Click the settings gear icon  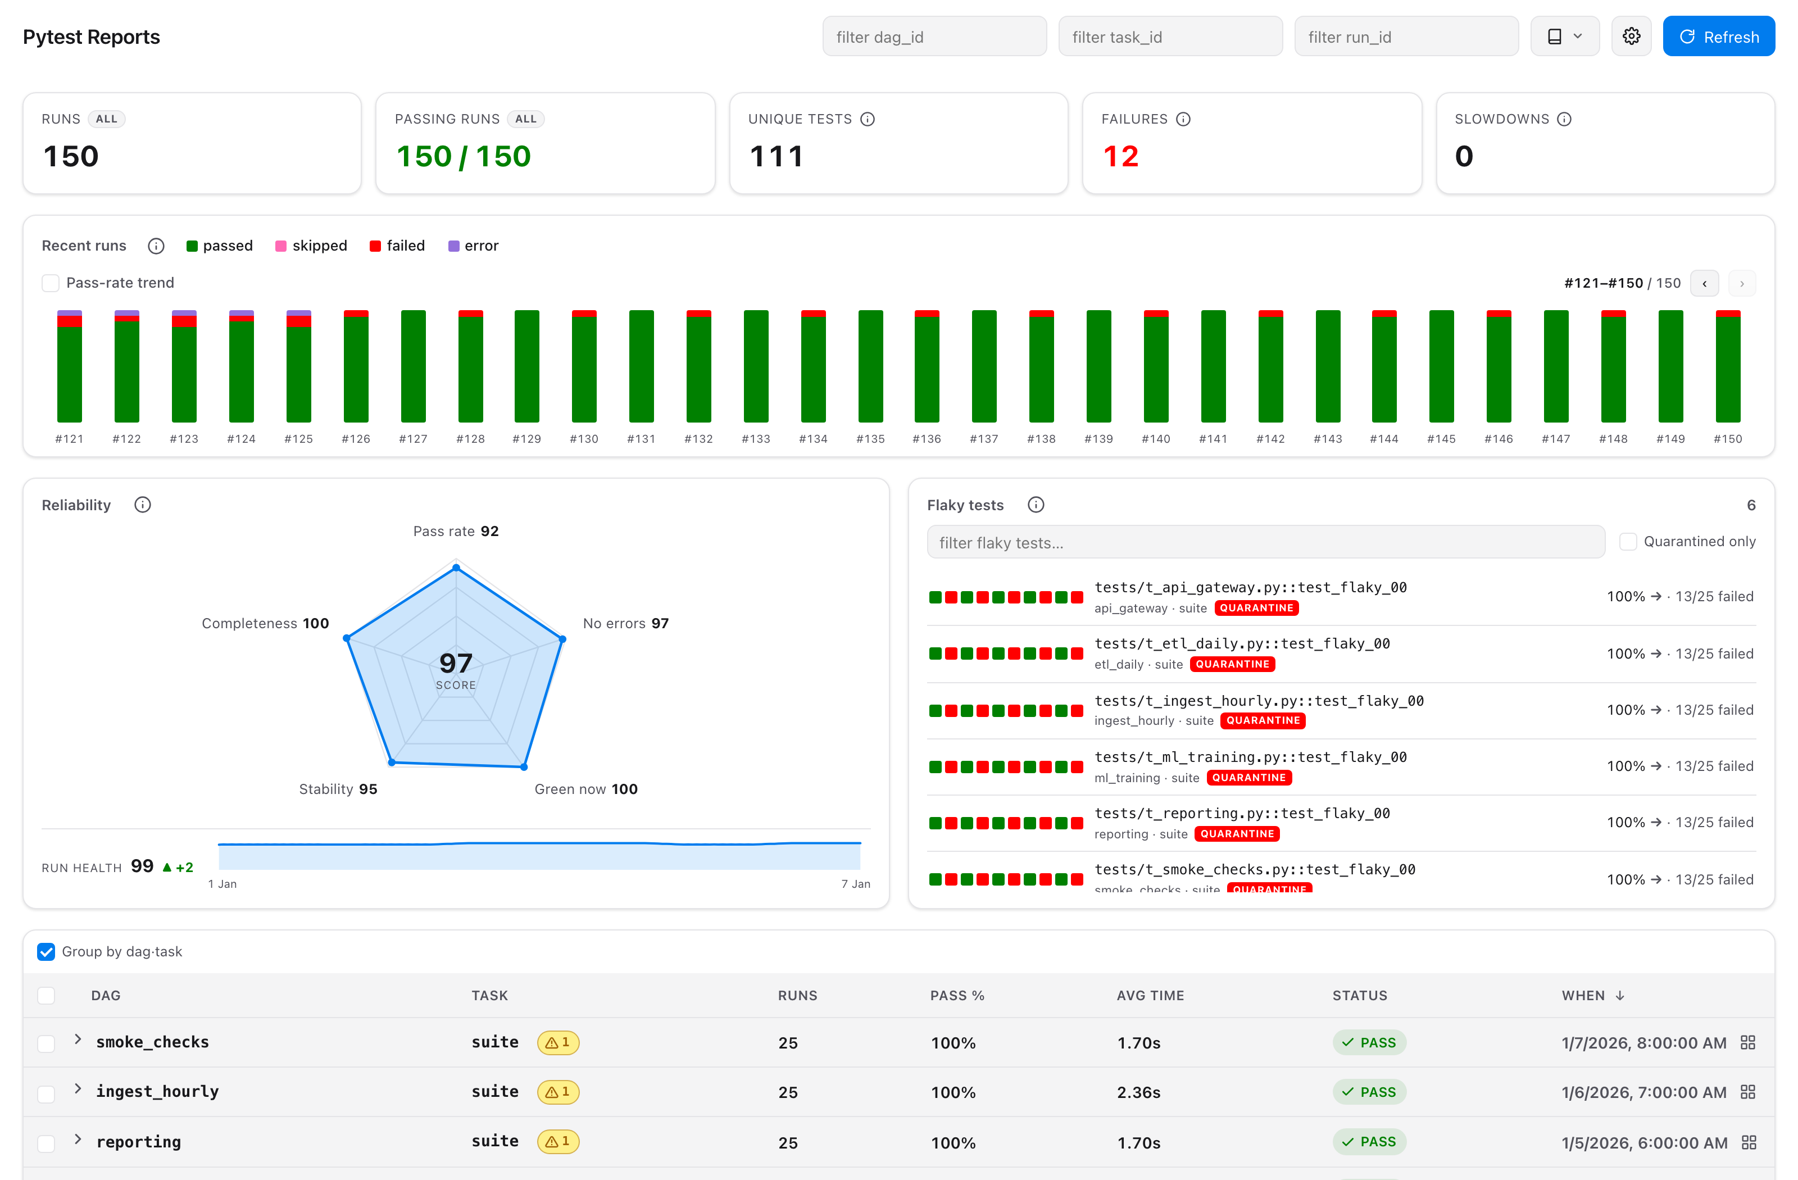[1631, 37]
